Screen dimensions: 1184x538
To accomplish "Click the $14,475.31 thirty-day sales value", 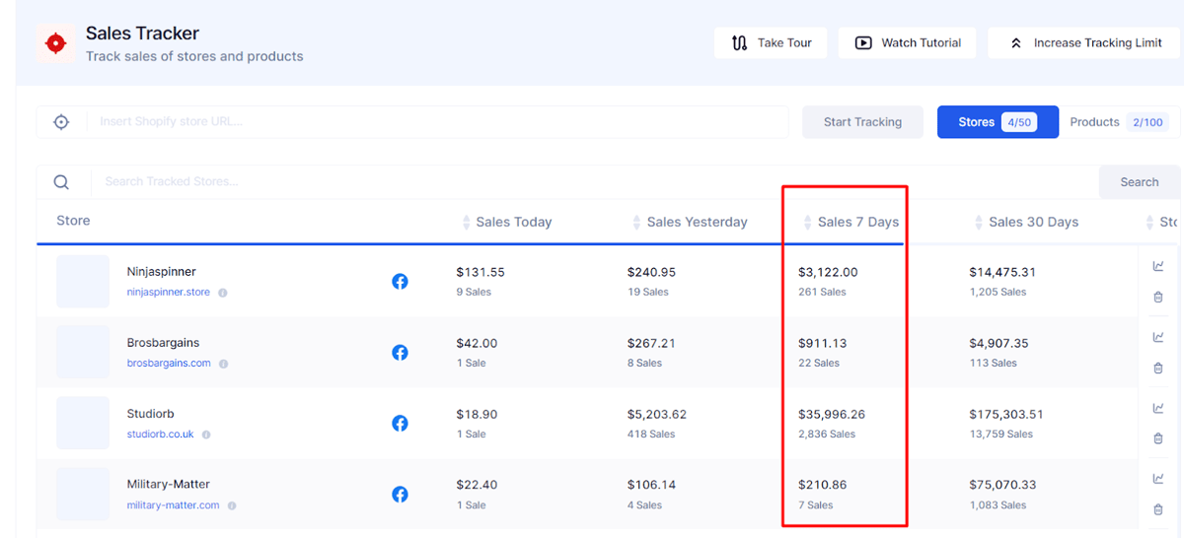I will [x=1002, y=272].
